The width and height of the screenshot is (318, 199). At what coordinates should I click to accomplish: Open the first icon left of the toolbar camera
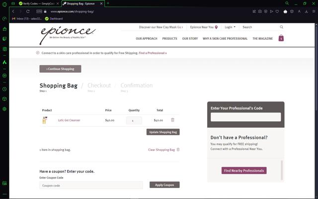pos(254,11)
